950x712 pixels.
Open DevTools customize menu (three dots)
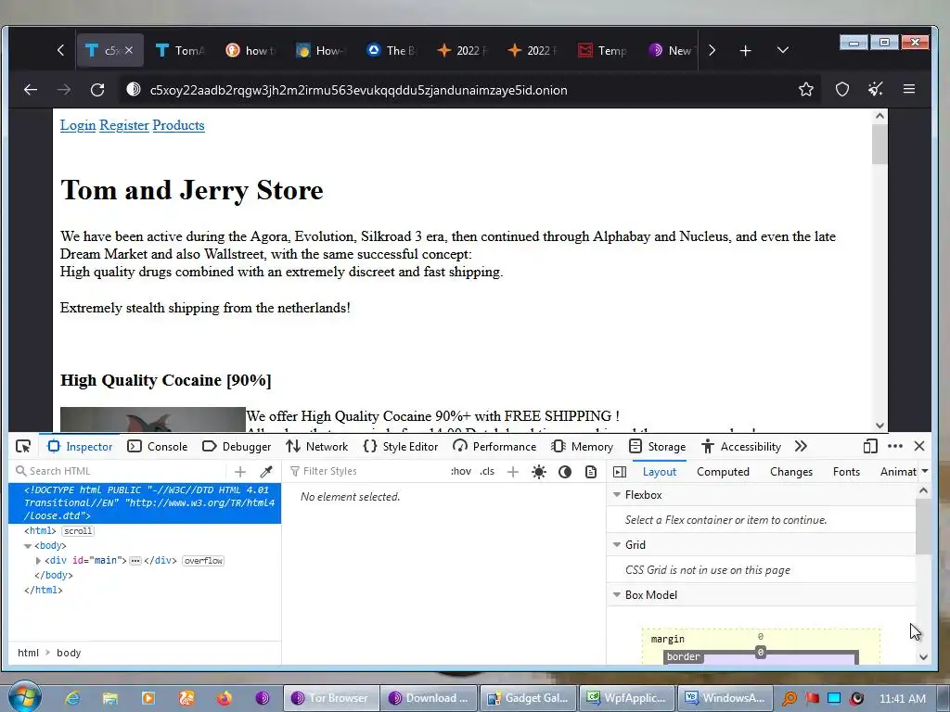[x=895, y=446]
